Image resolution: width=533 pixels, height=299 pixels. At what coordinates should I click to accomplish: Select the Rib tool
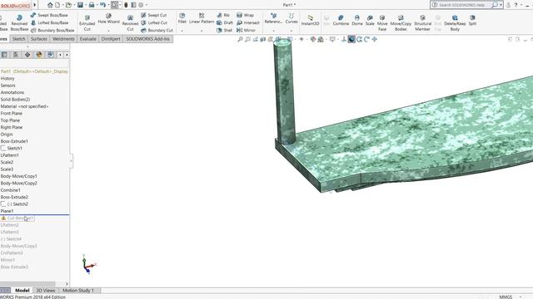click(223, 15)
